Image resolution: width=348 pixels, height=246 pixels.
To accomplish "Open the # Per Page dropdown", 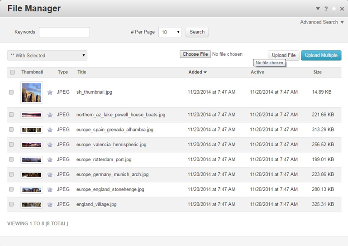I will pyautogui.click(x=170, y=32).
